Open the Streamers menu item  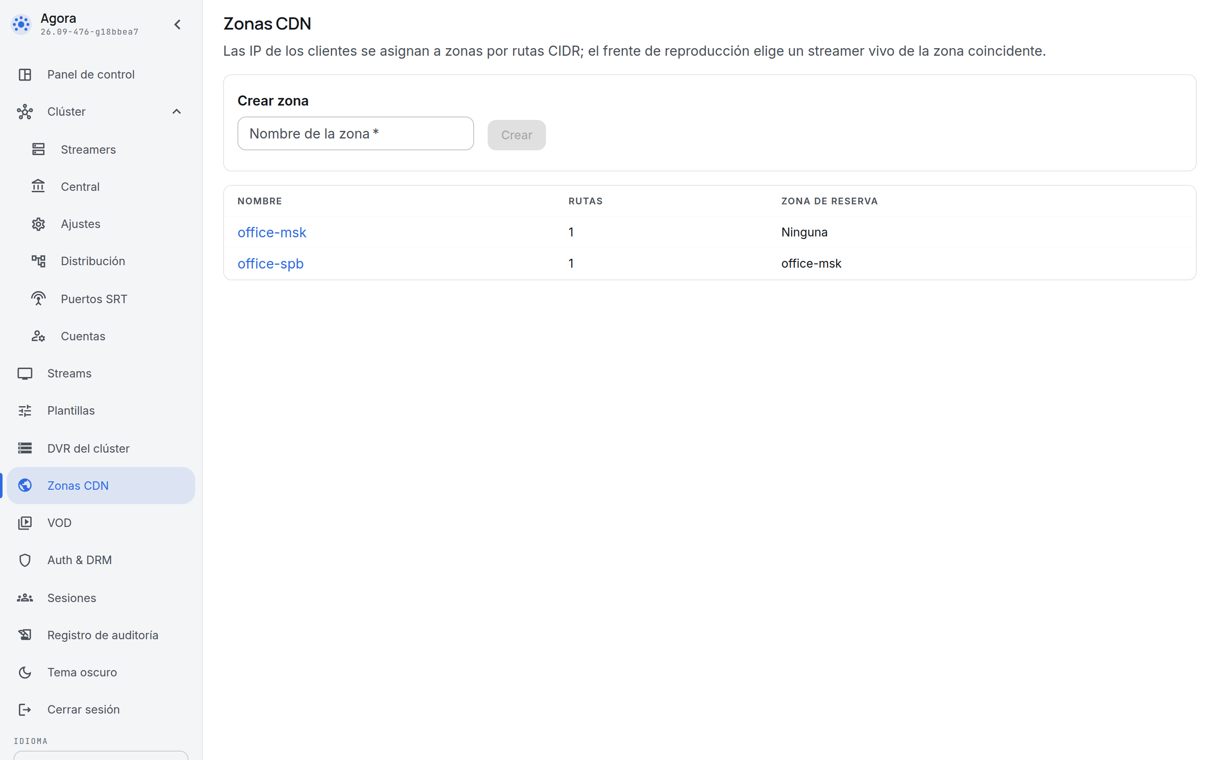pos(101,149)
